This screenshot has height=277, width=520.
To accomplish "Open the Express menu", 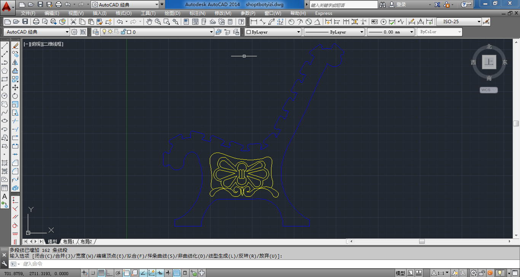I will [324, 13].
